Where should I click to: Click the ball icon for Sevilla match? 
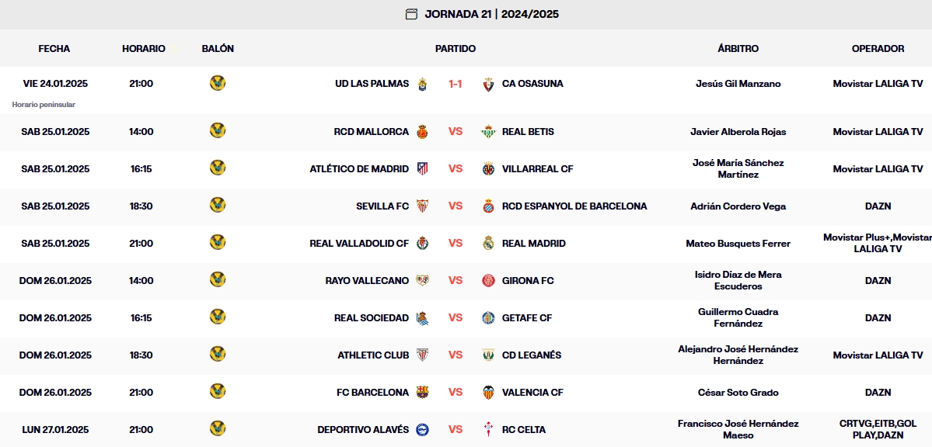pos(218,206)
